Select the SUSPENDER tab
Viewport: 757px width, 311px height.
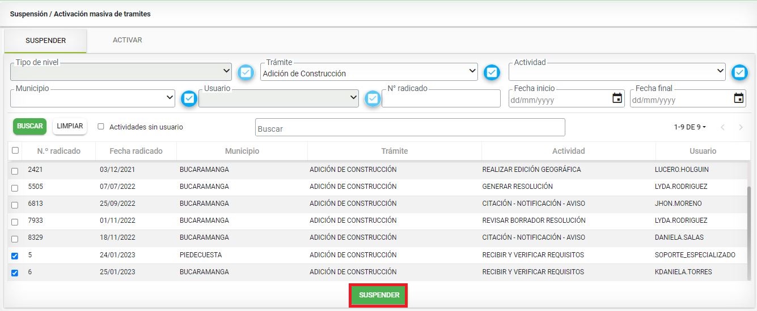pos(45,41)
